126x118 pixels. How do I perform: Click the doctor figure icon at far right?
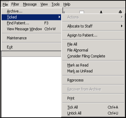tap(120, 12)
